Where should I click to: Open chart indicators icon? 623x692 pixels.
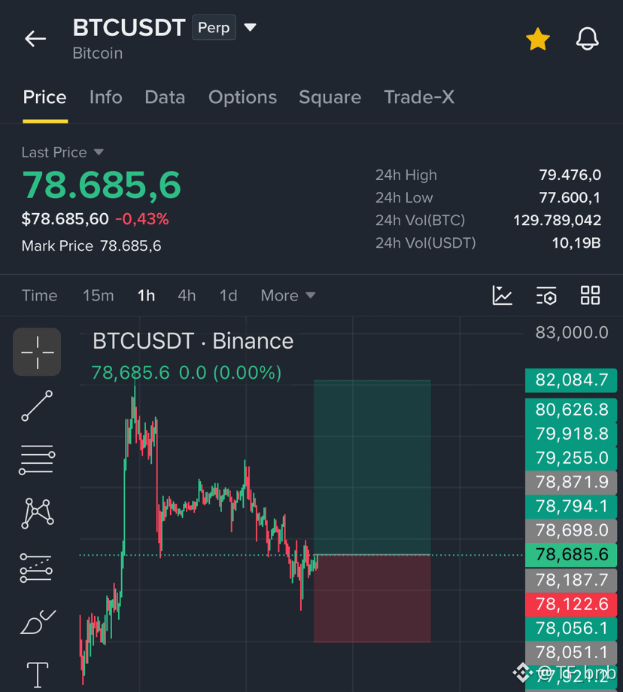tap(502, 295)
